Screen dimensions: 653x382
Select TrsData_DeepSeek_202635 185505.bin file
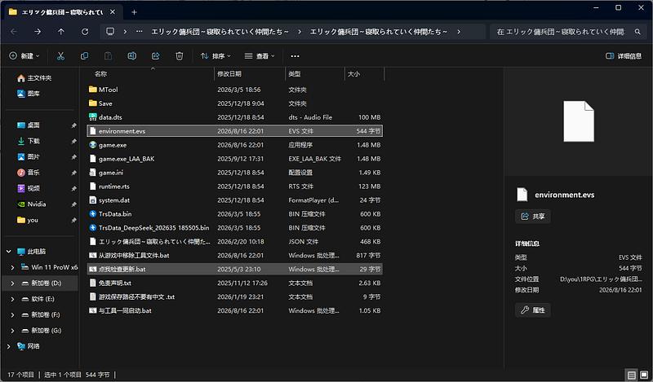(235, 228)
